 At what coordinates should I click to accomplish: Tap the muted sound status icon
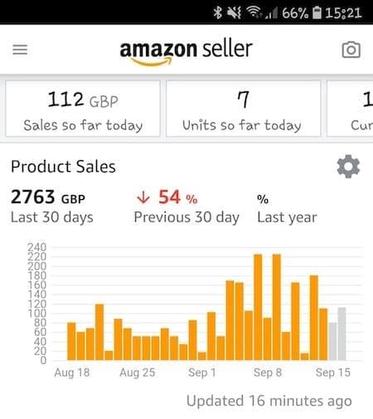234,12
